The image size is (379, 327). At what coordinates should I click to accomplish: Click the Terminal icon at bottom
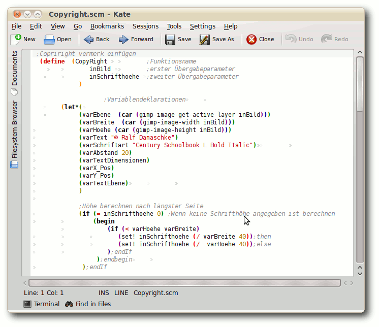click(x=27, y=304)
